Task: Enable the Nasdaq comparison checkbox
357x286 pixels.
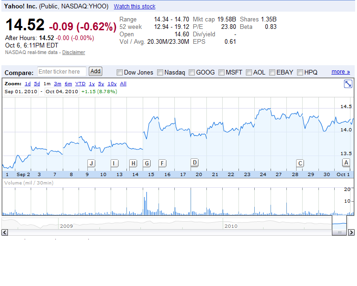Action: (x=160, y=73)
